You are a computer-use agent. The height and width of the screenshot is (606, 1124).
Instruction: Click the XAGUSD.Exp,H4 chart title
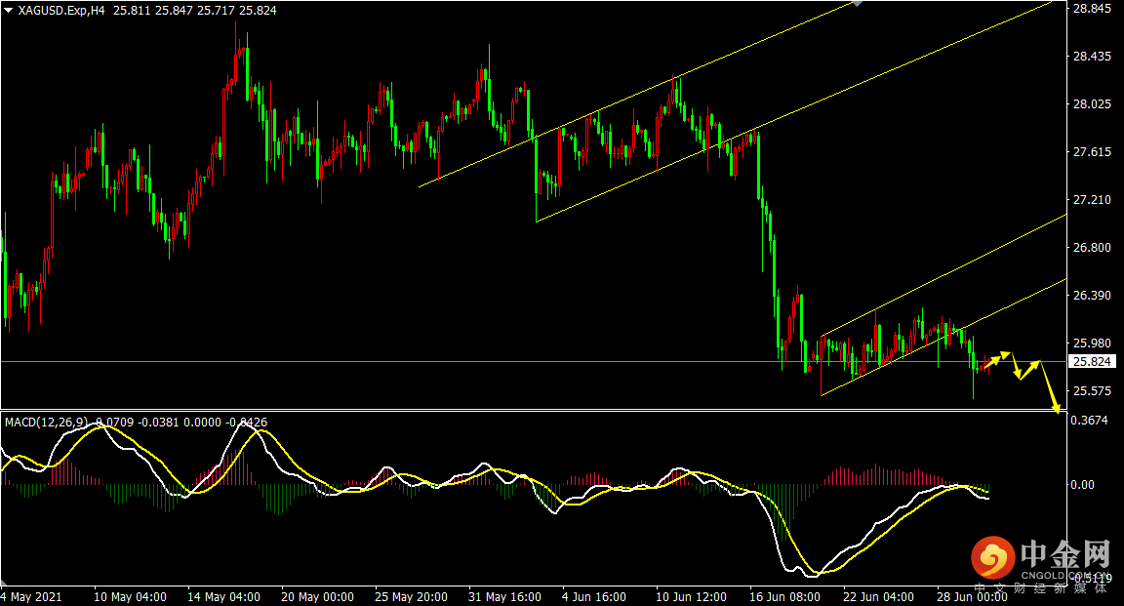coord(60,10)
